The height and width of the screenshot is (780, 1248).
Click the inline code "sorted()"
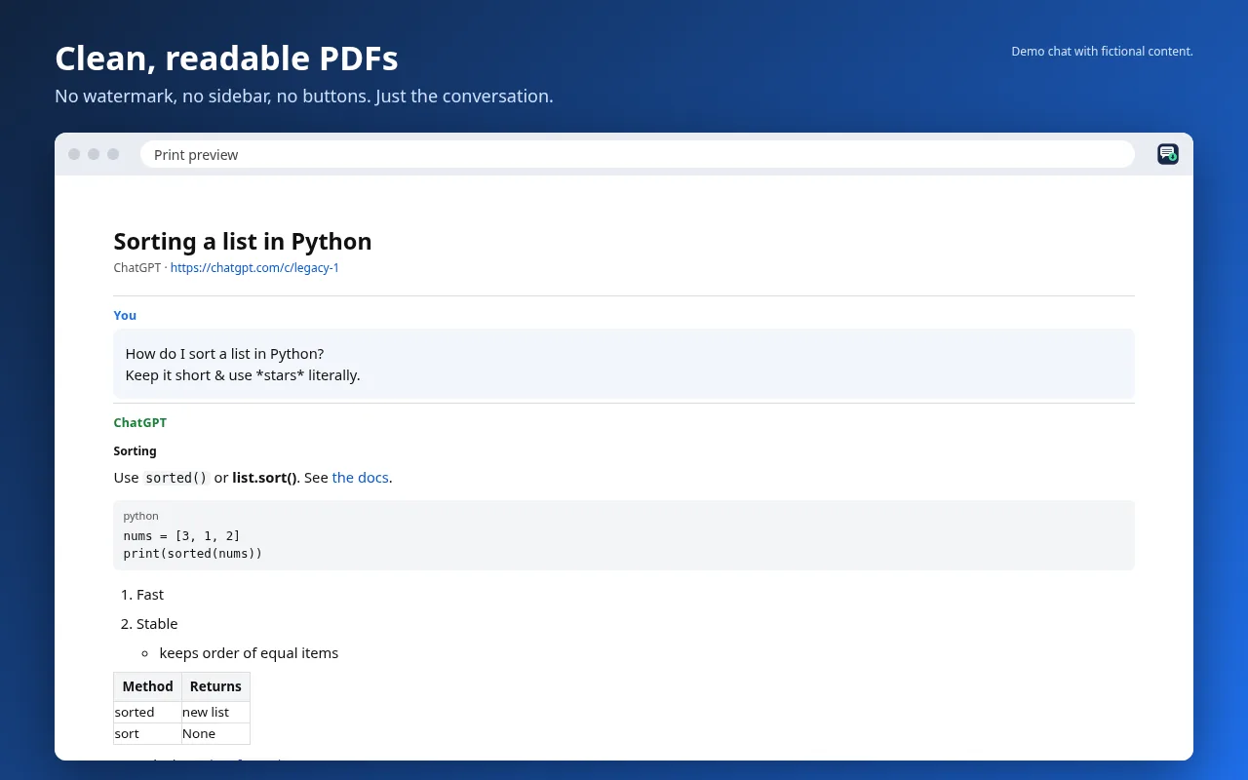(x=176, y=478)
